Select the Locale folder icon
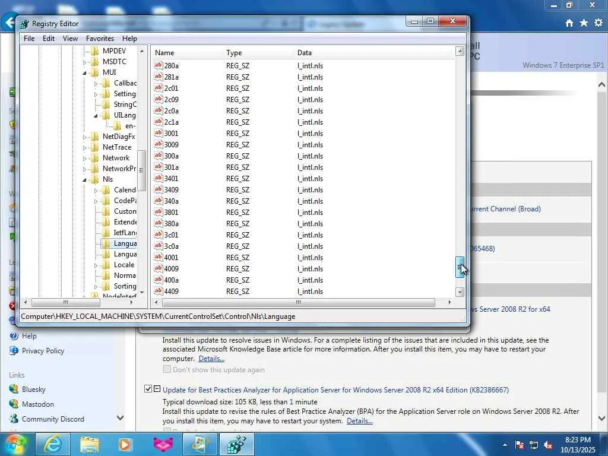 [106, 265]
